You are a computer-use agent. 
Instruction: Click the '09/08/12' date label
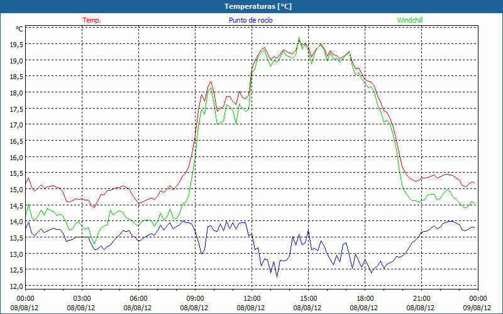click(478, 308)
